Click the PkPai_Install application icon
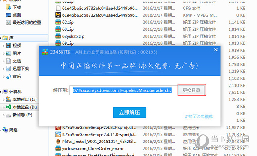 tap(58, 142)
